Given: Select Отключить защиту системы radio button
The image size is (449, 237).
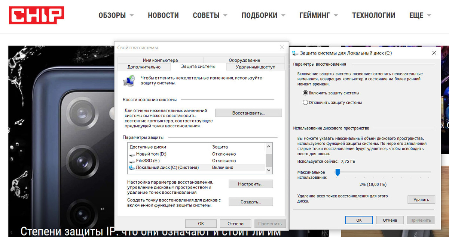Looking at the screenshot, I should (305, 102).
